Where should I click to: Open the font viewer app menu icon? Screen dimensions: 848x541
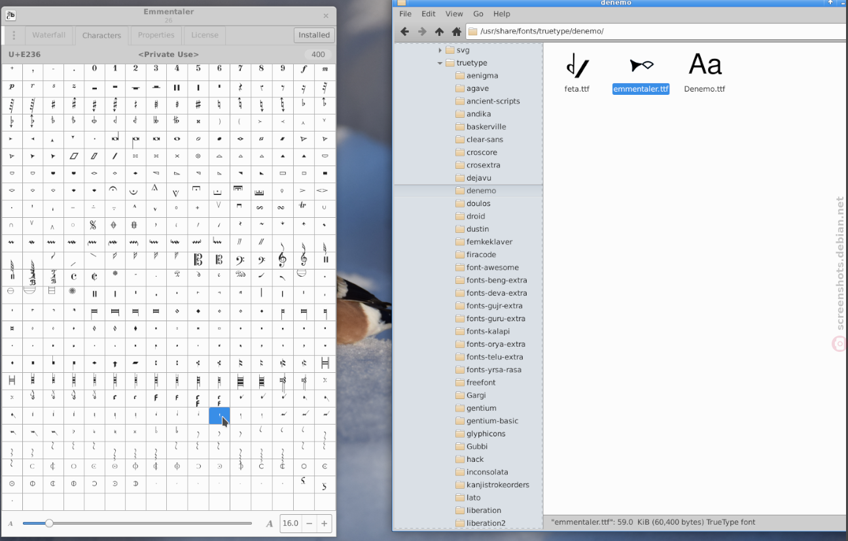(10, 16)
